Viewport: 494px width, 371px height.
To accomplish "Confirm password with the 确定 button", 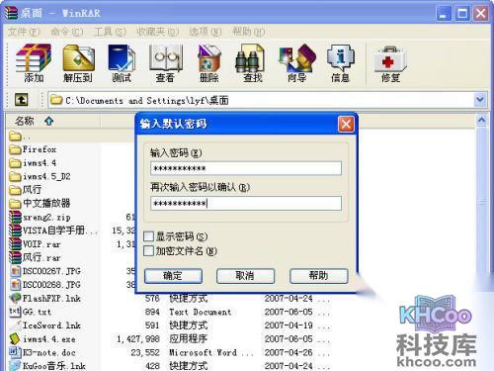I will click(x=173, y=276).
